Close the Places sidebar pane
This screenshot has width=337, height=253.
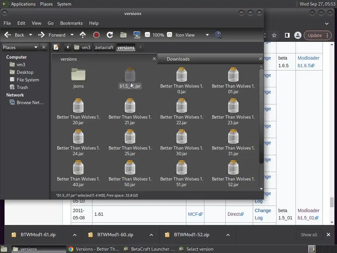point(44,47)
